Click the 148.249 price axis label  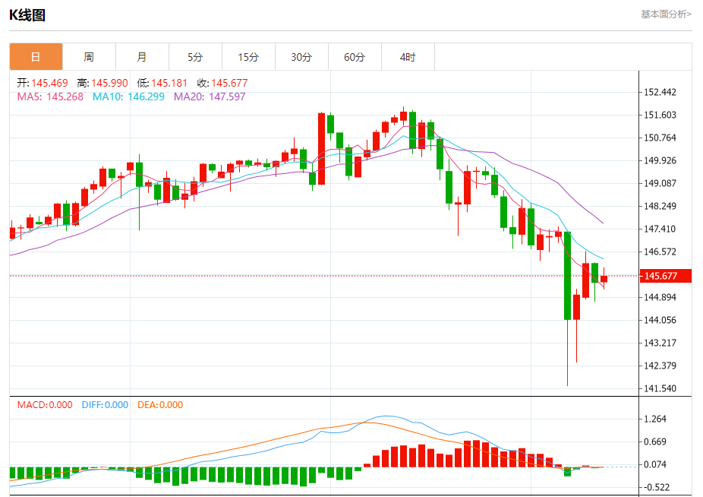[660, 206]
